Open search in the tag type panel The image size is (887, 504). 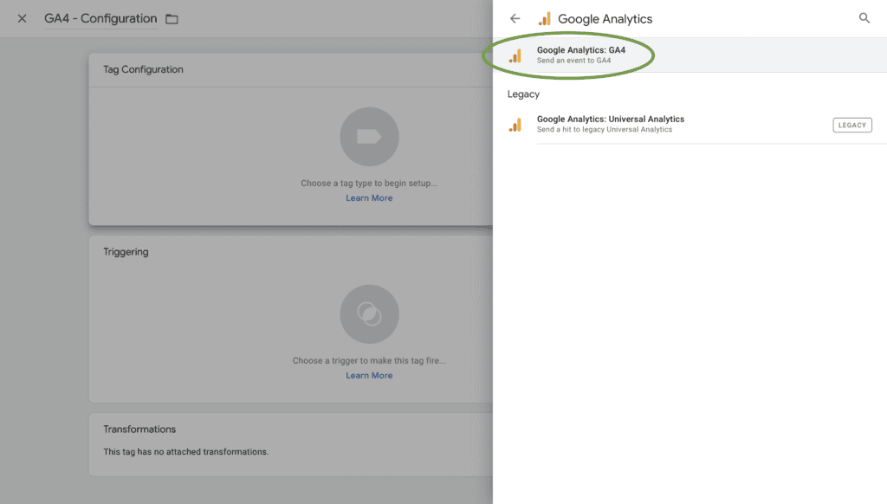click(x=864, y=18)
